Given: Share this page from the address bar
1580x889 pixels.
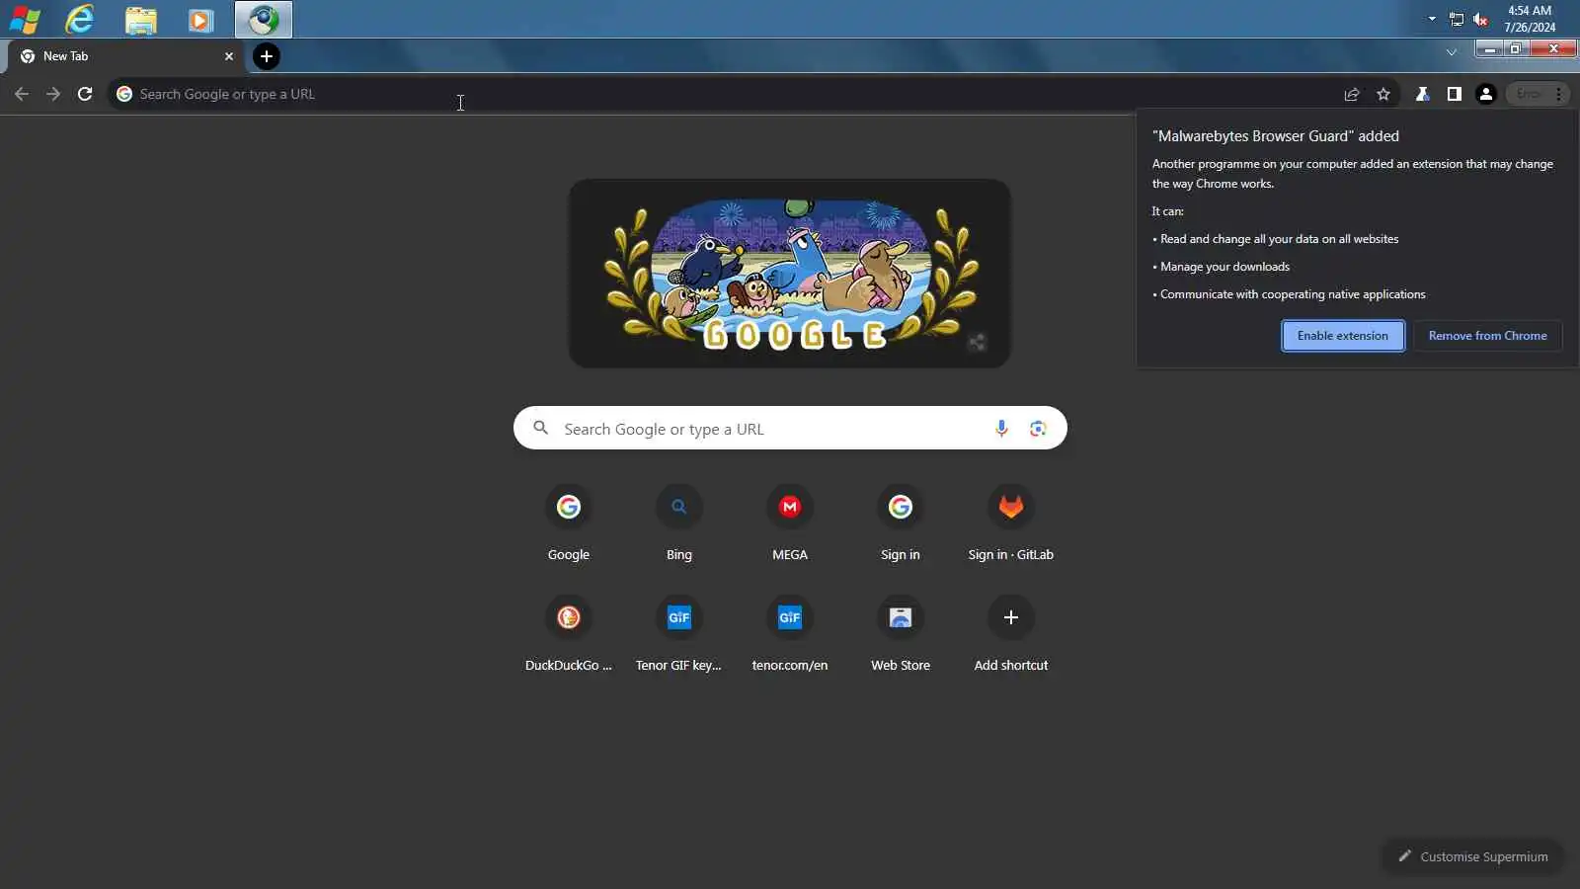Looking at the screenshot, I should (x=1352, y=94).
